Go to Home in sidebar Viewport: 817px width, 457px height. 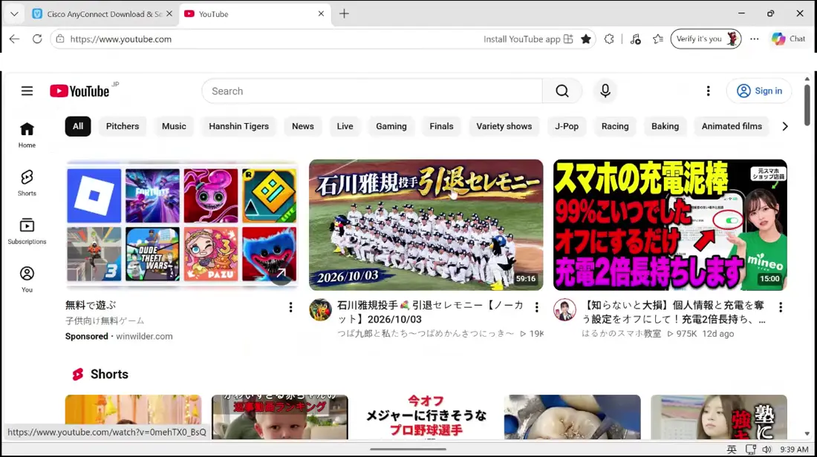click(x=27, y=135)
